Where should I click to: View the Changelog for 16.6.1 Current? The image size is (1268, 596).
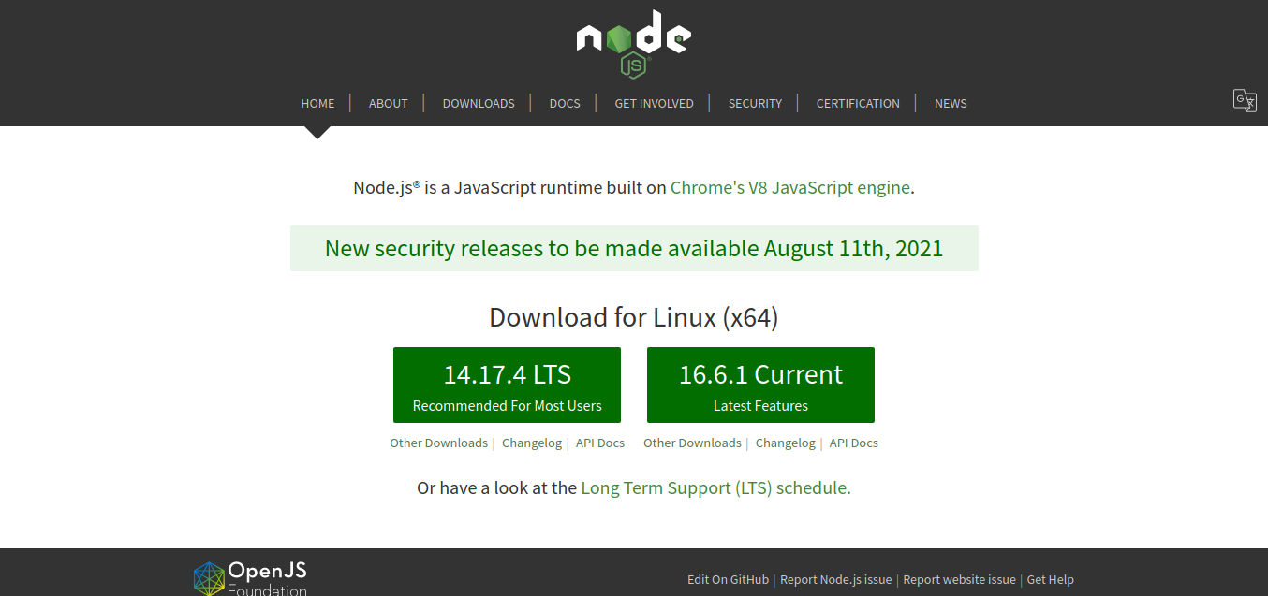[x=786, y=443]
